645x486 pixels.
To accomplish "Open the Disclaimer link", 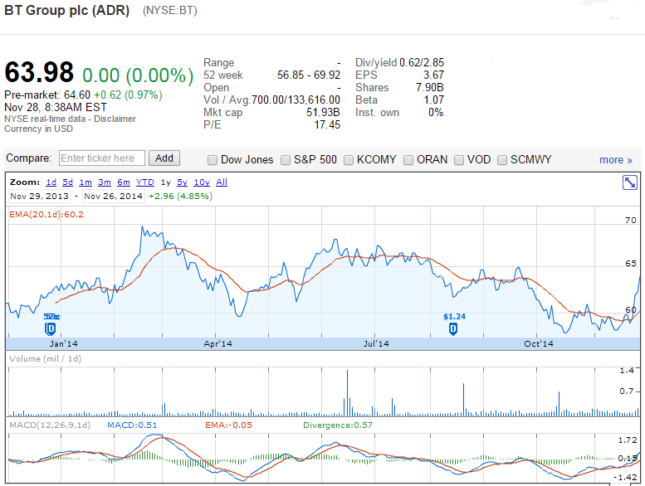I will click(115, 119).
